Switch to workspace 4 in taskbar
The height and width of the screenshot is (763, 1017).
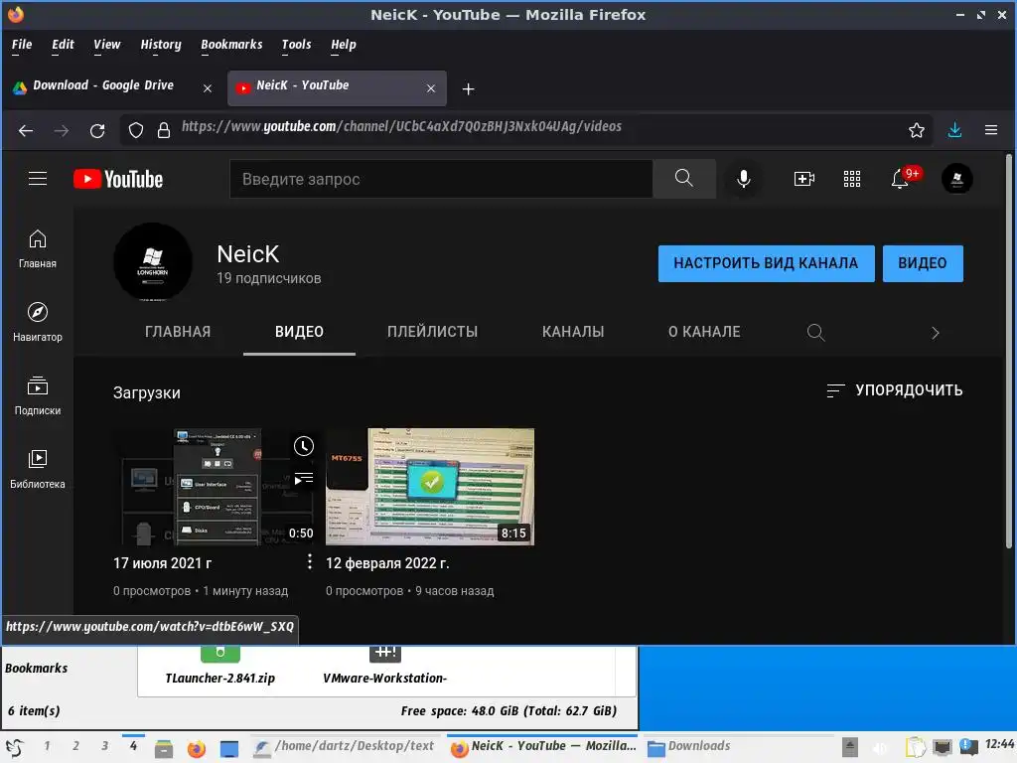tap(133, 746)
